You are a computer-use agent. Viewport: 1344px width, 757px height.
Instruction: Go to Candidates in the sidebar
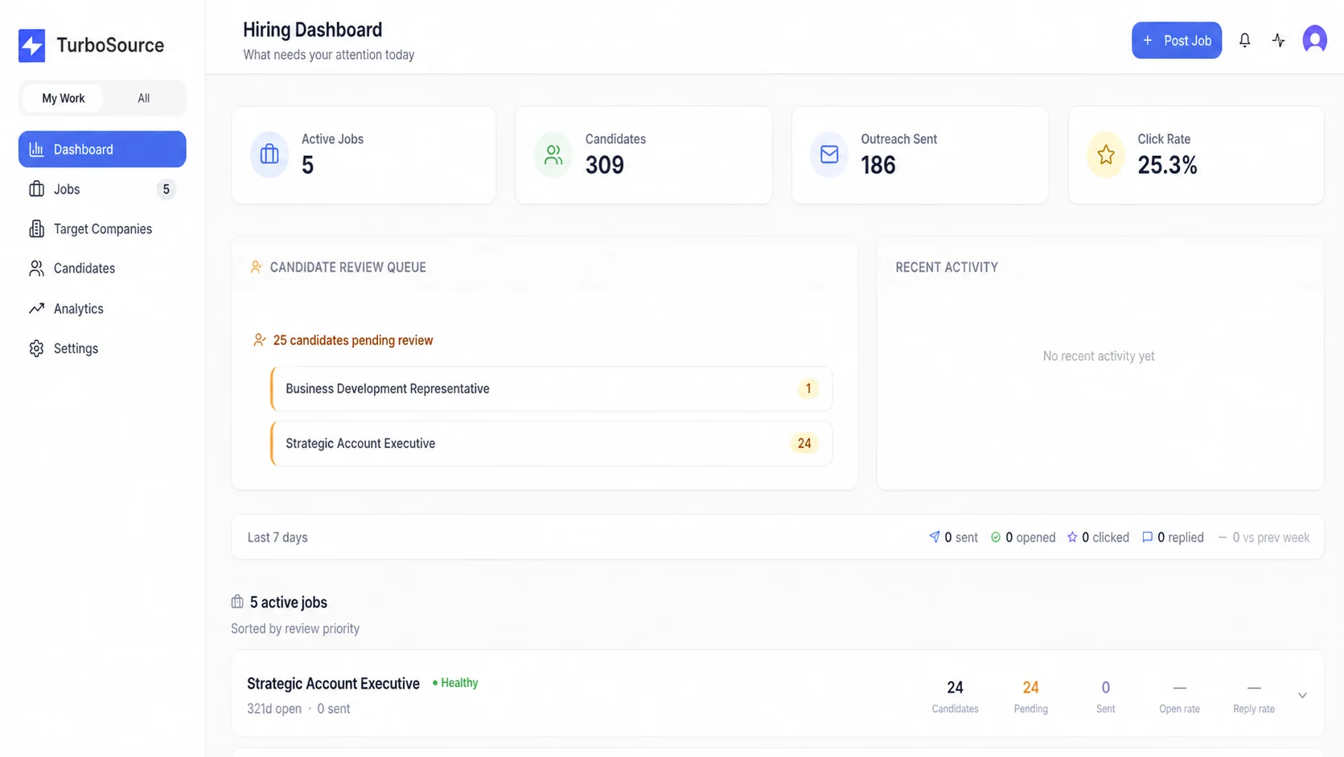coord(102,269)
